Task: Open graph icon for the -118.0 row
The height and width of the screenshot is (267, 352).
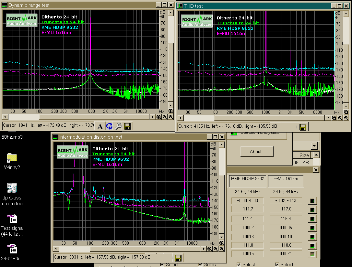Action: click(x=312, y=246)
